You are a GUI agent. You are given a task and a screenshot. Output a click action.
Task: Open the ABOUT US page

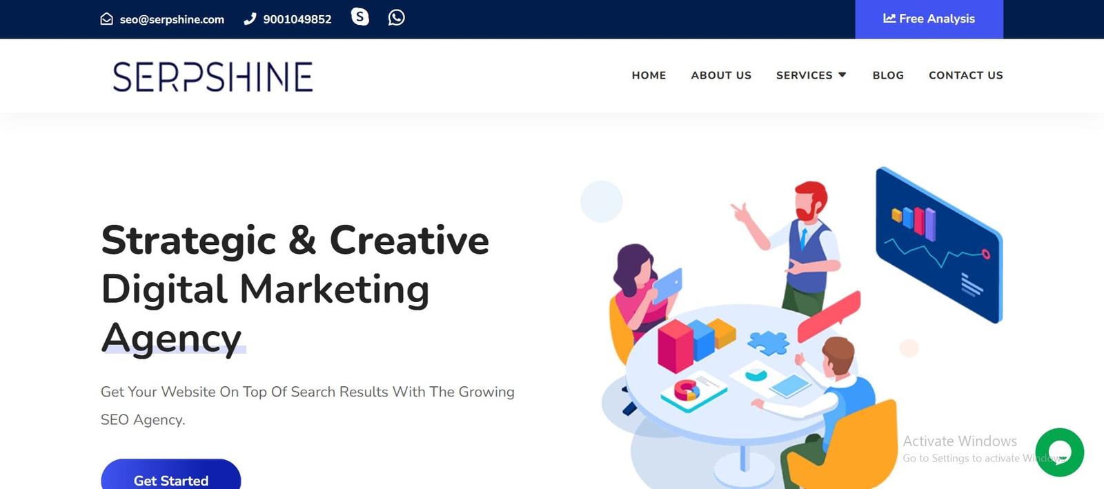[721, 75]
